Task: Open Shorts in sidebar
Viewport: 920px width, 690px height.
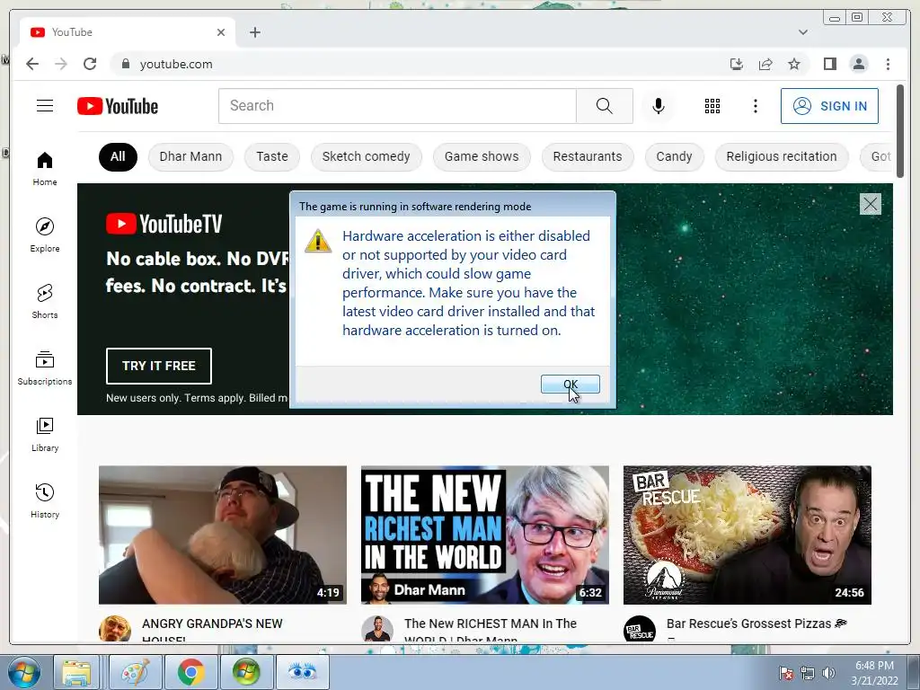Action: [x=45, y=301]
